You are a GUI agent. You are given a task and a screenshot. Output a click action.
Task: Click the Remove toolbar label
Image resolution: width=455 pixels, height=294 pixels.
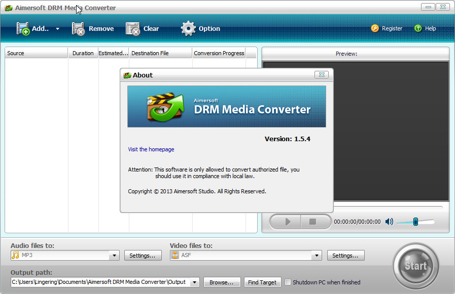101,29
